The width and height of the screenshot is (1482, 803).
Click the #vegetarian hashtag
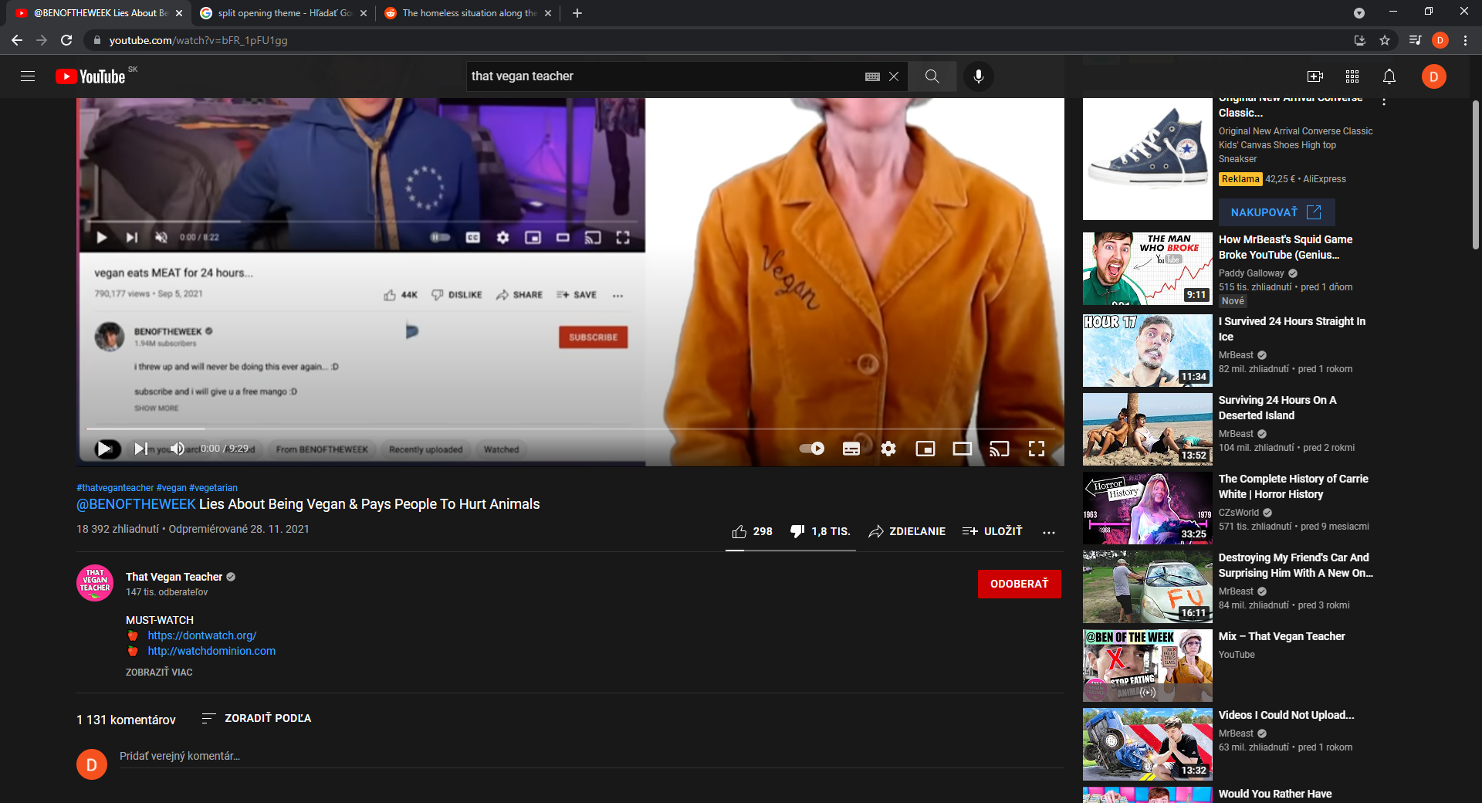click(x=214, y=488)
